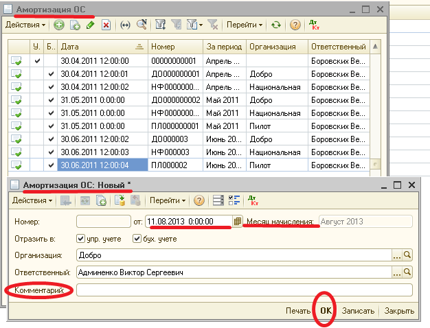Image resolution: width=430 pixels, height=328 pixels.
Task: Add a new document with green plus icon
Action: click(58, 25)
